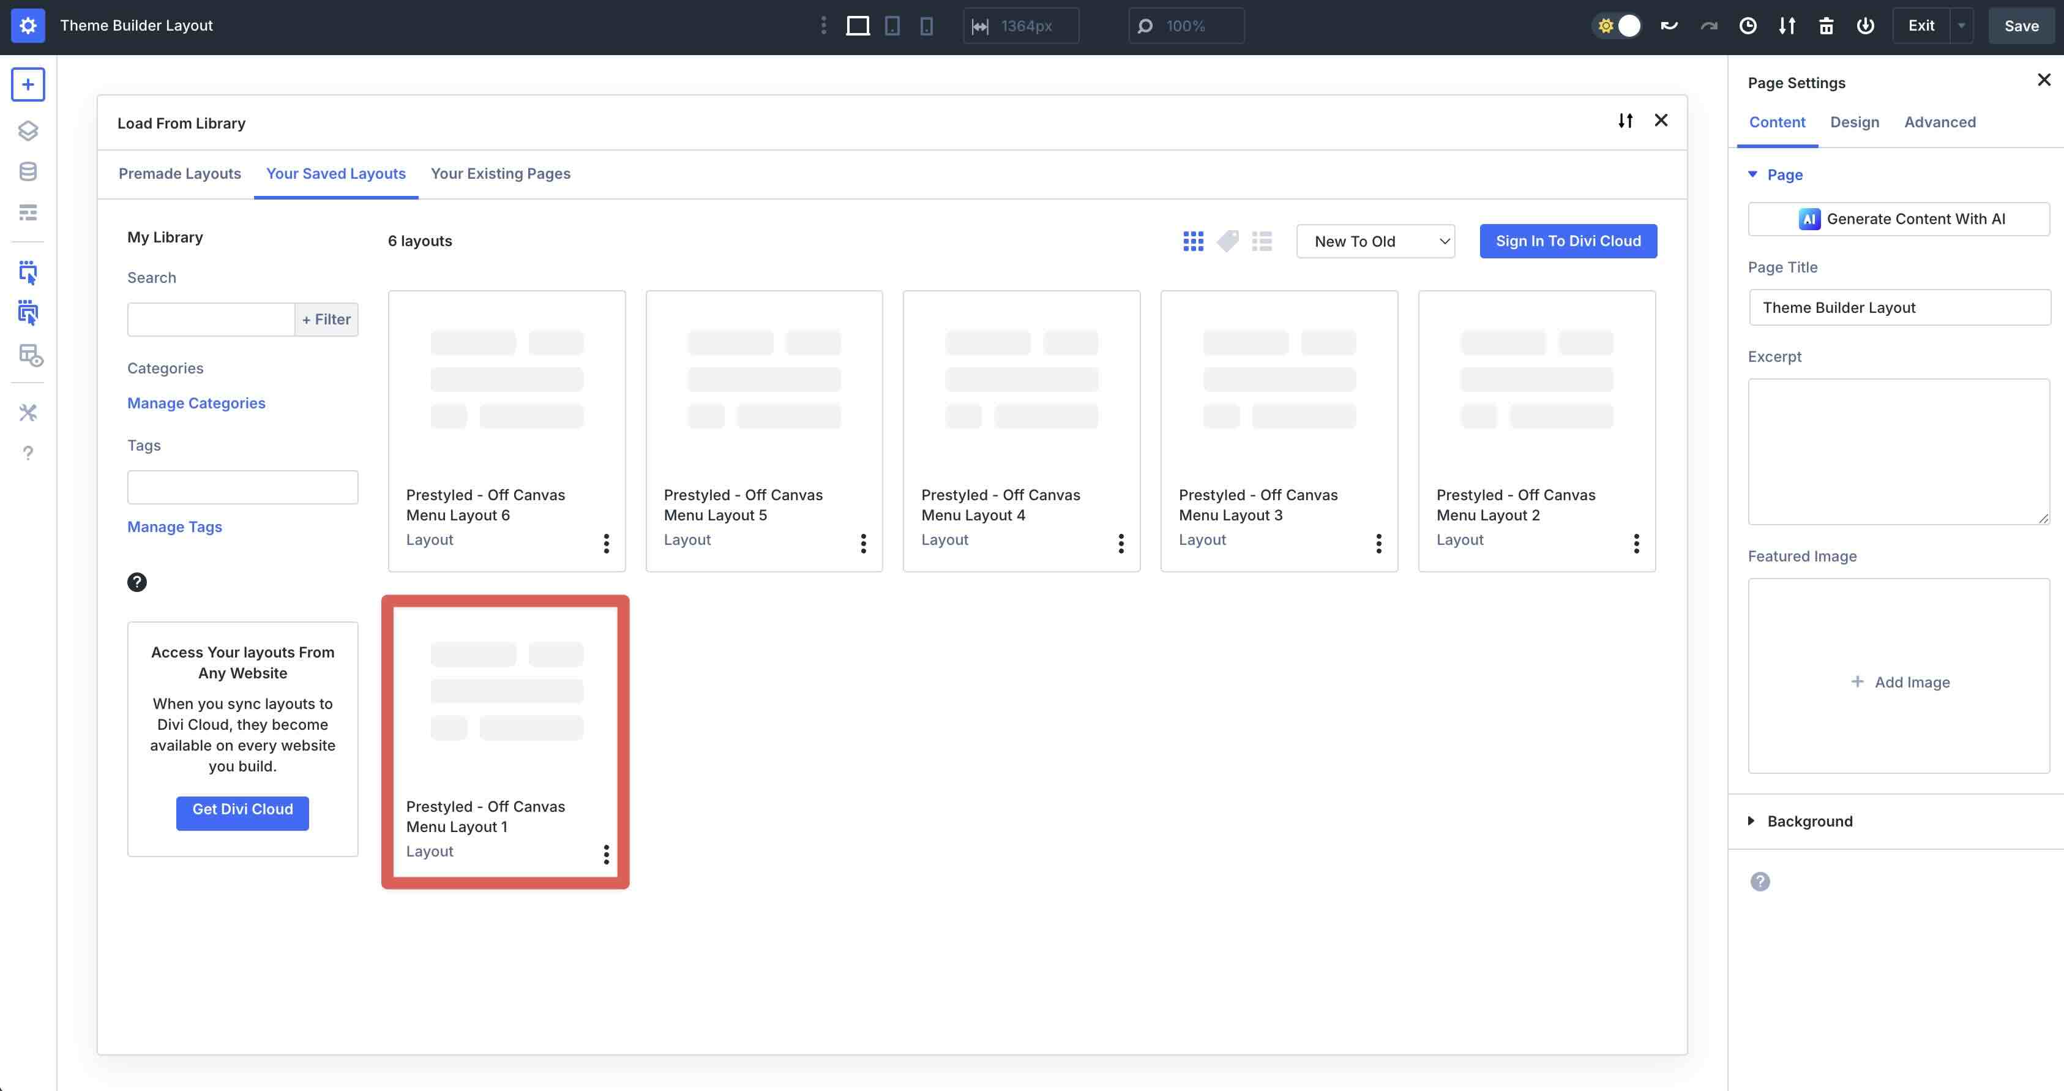Open the Manage Categories link

click(x=195, y=402)
